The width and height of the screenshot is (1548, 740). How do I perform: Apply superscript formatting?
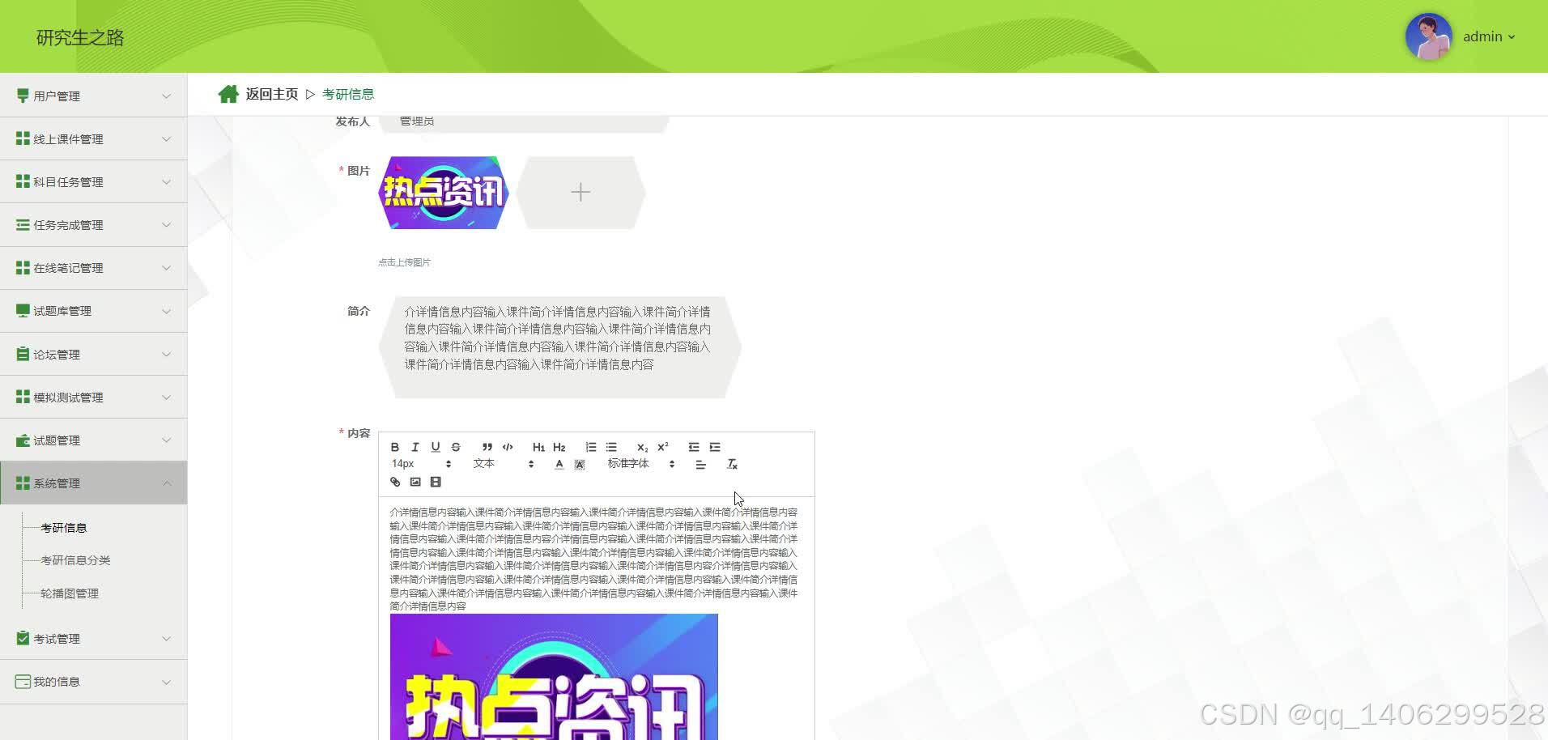pyautogui.click(x=663, y=447)
